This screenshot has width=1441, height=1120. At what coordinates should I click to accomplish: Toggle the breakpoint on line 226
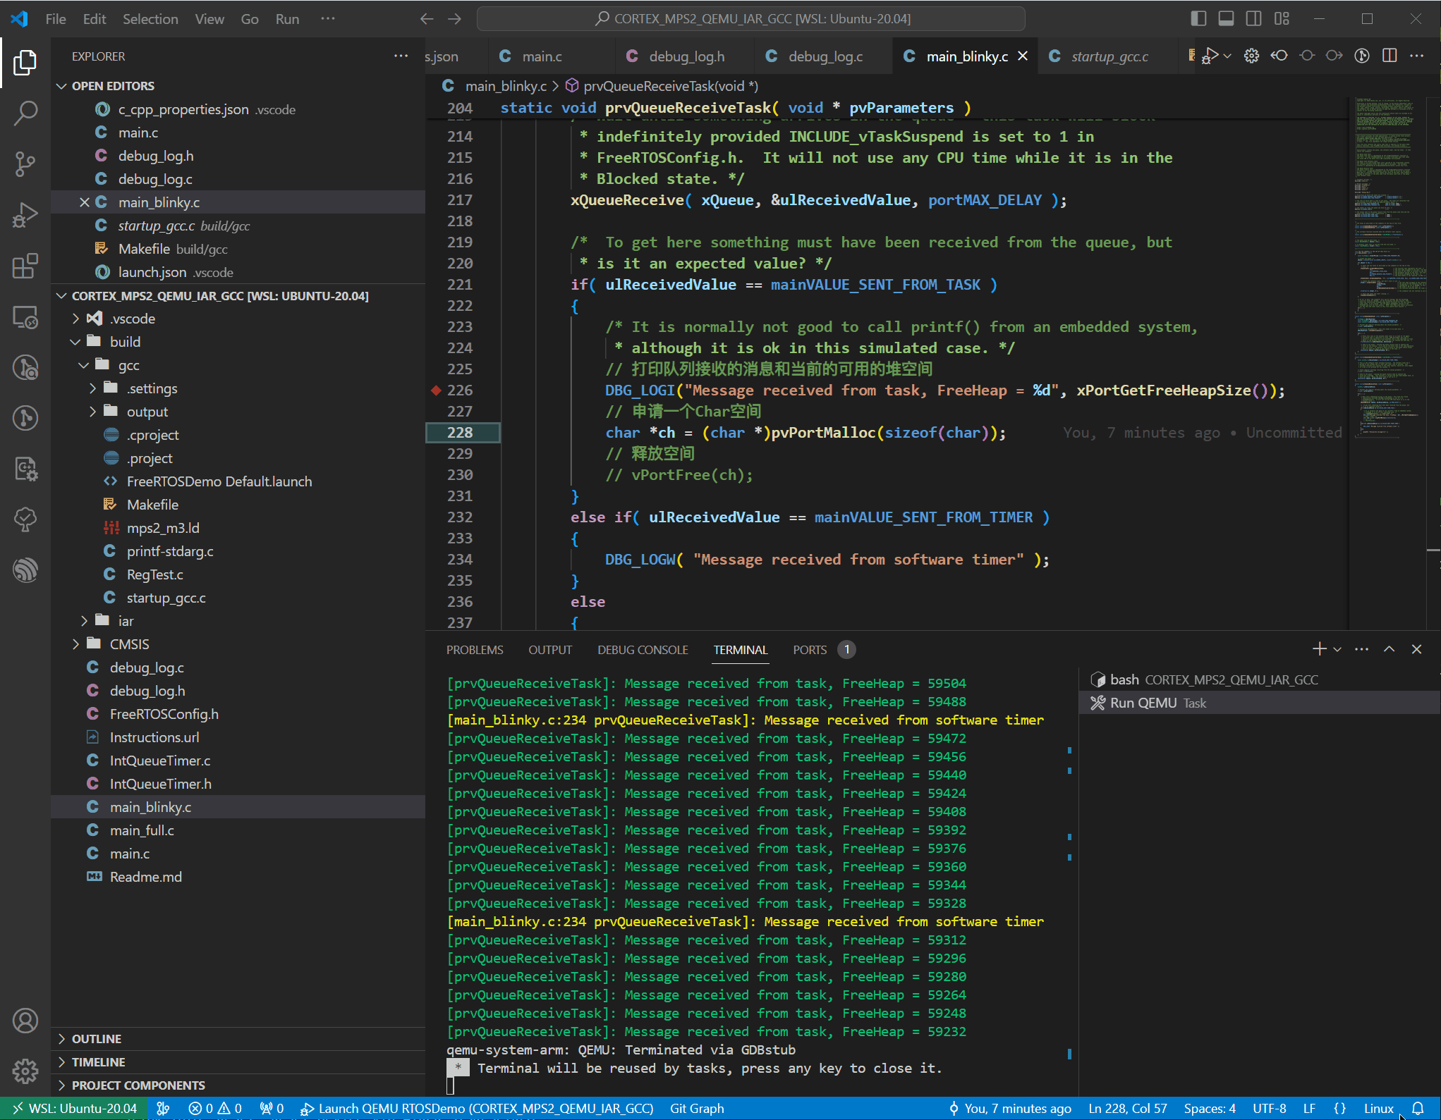click(436, 390)
